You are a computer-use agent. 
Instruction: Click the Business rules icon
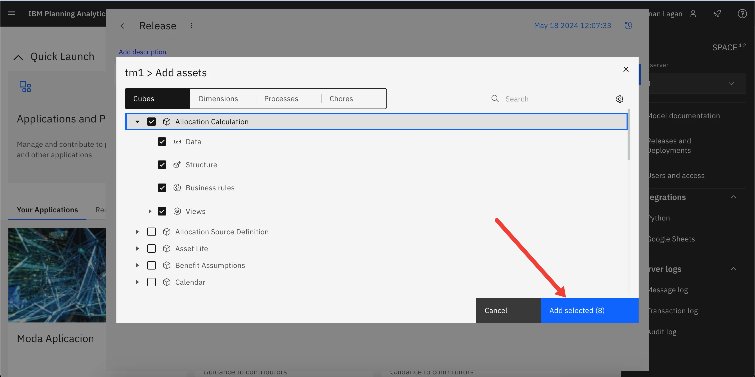click(177, 188)
